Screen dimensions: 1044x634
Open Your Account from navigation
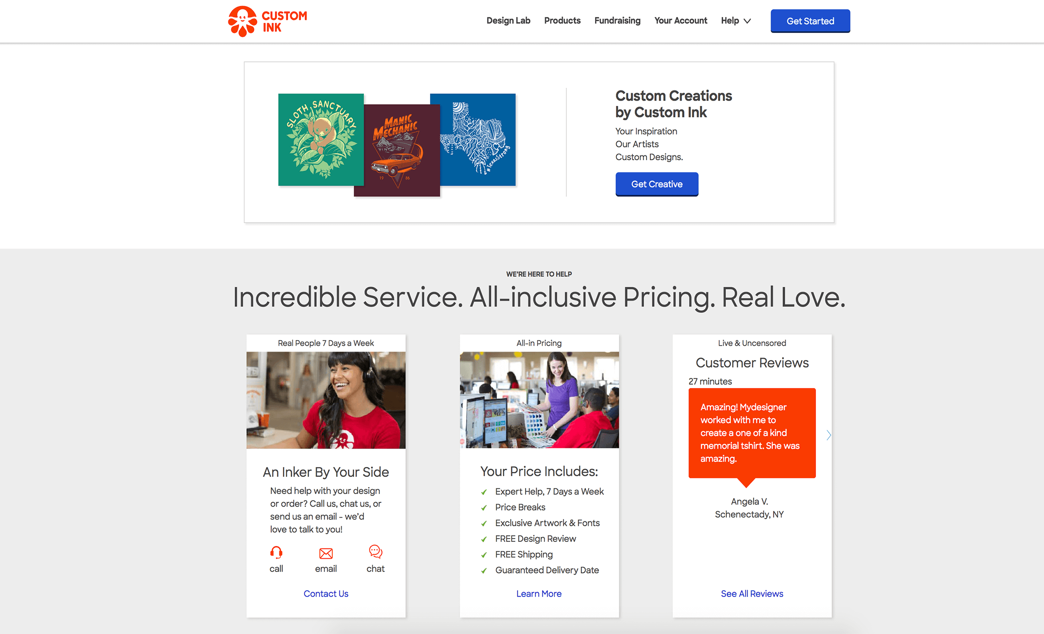[x=681, y=20]
